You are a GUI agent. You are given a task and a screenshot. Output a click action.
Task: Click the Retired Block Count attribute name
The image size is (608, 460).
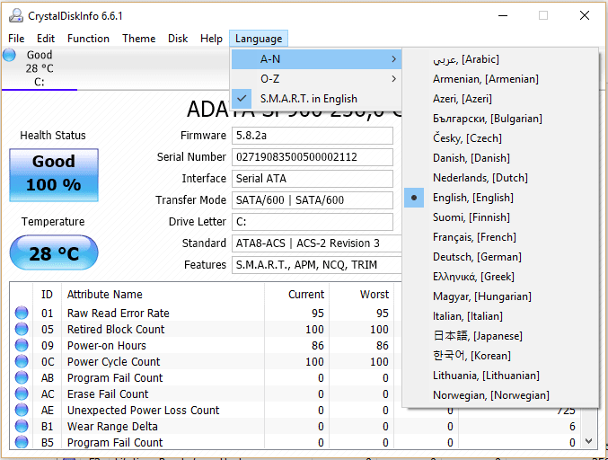click(x=116, y=330)
